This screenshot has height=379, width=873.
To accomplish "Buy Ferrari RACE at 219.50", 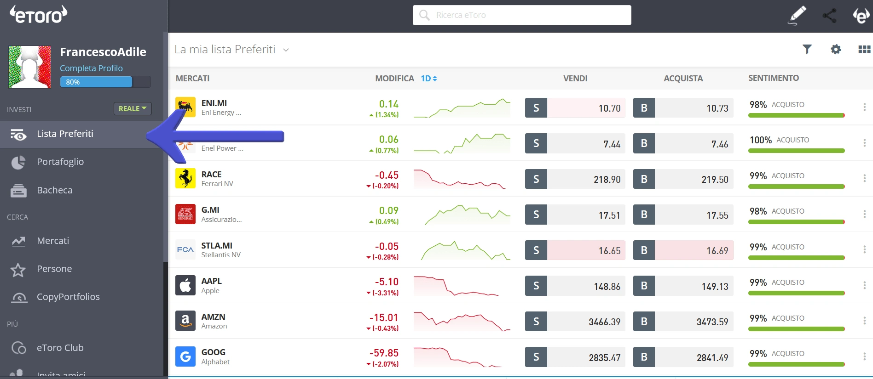I will (x=683, y=179).
